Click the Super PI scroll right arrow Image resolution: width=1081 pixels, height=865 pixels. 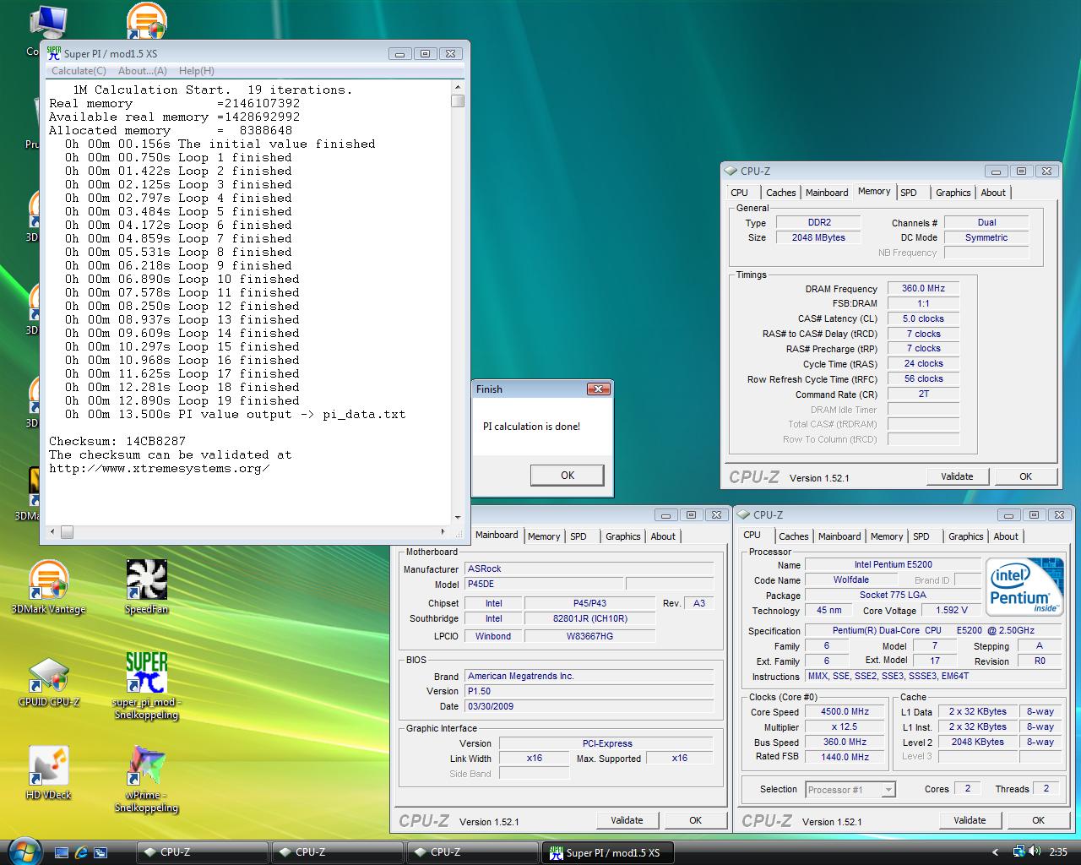(x=443, y=532)
